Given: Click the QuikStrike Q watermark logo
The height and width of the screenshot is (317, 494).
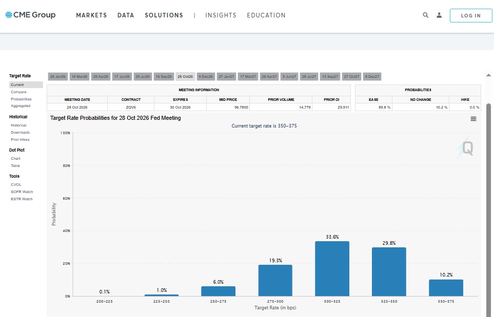Looking at the screenshot, I should [466, 148].
